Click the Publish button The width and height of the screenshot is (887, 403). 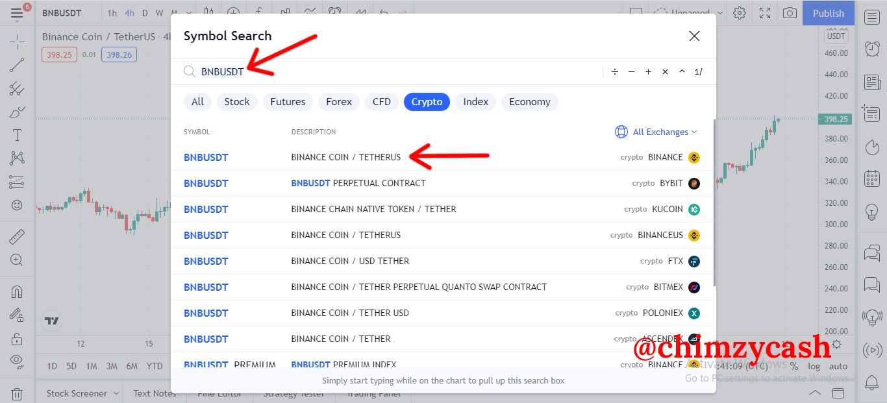click(x=829, y=13)
